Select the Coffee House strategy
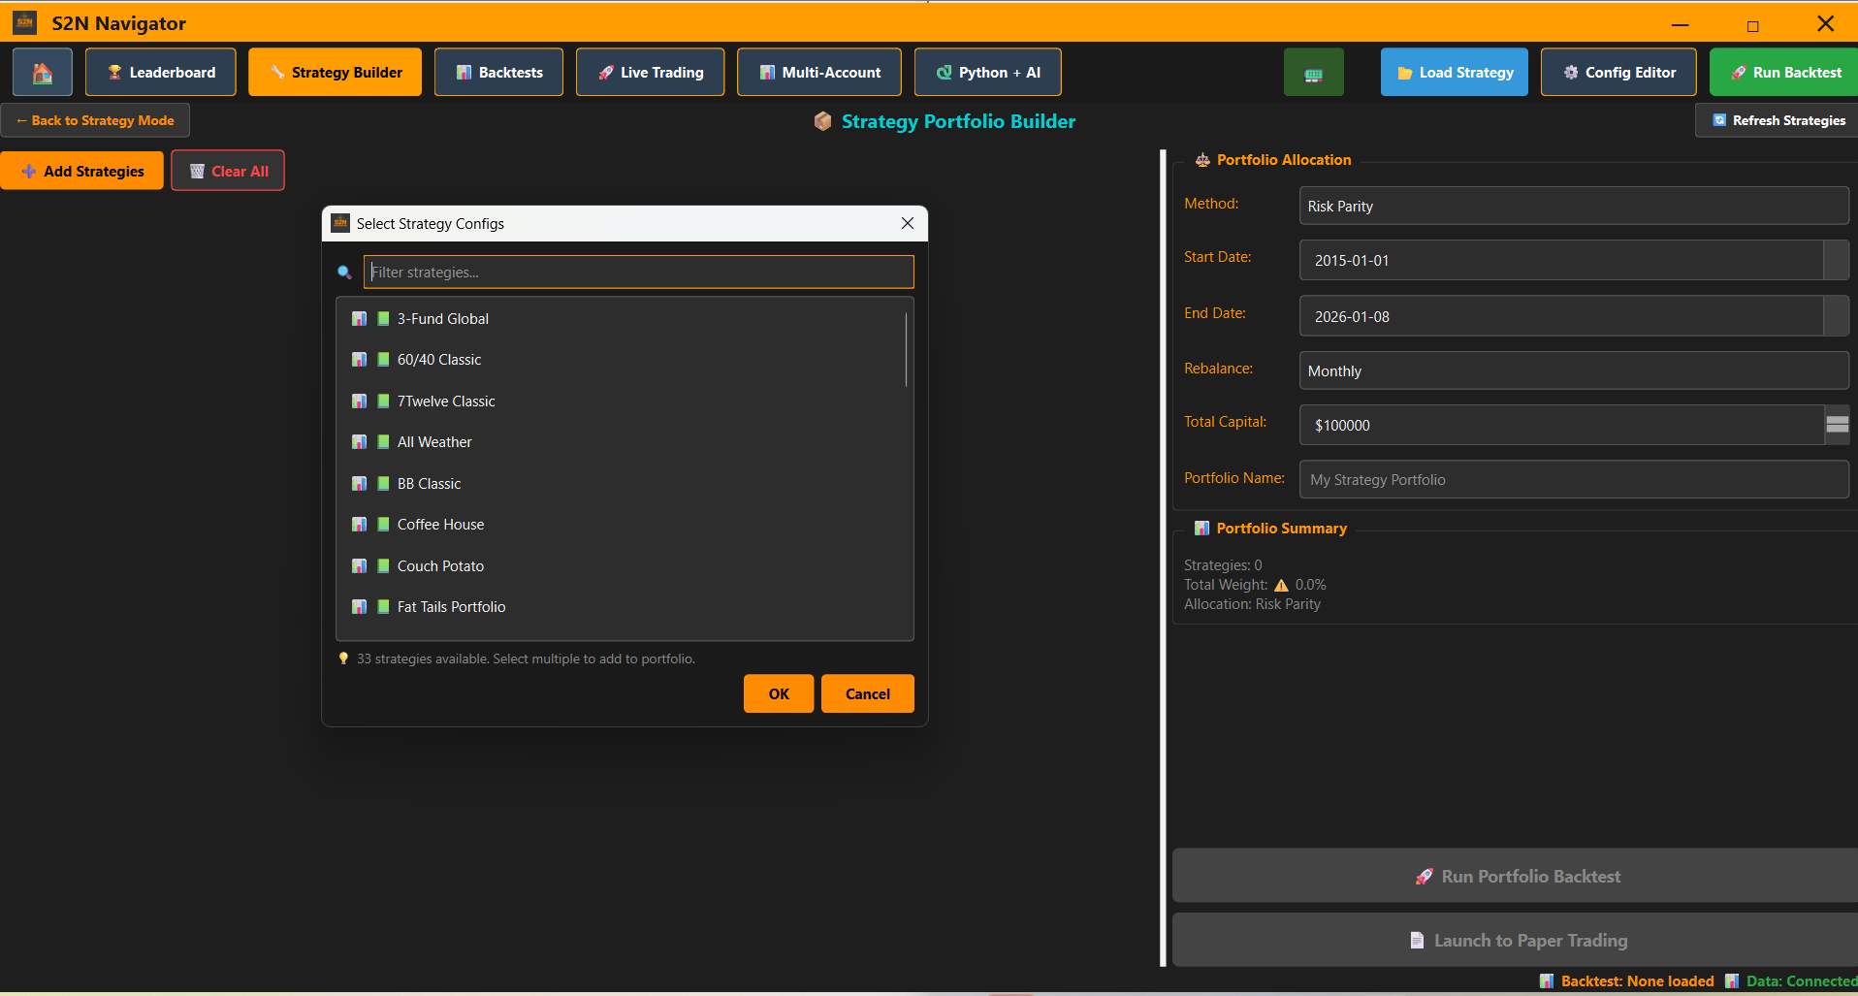The image size is (1858, 996). tap(621, 525)
